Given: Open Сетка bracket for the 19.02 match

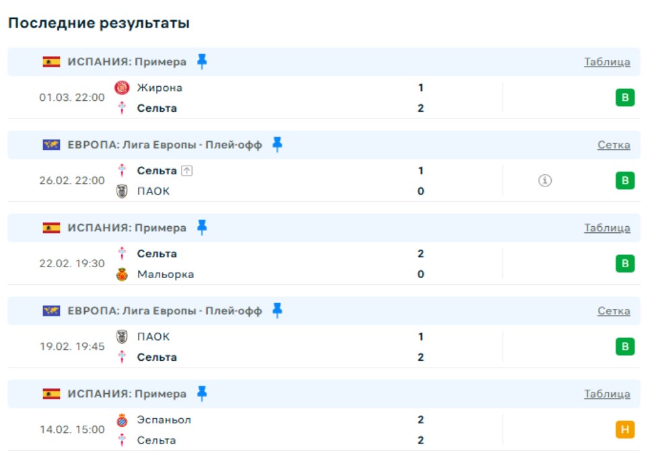Looking at the screenshot, I should 614,311.
